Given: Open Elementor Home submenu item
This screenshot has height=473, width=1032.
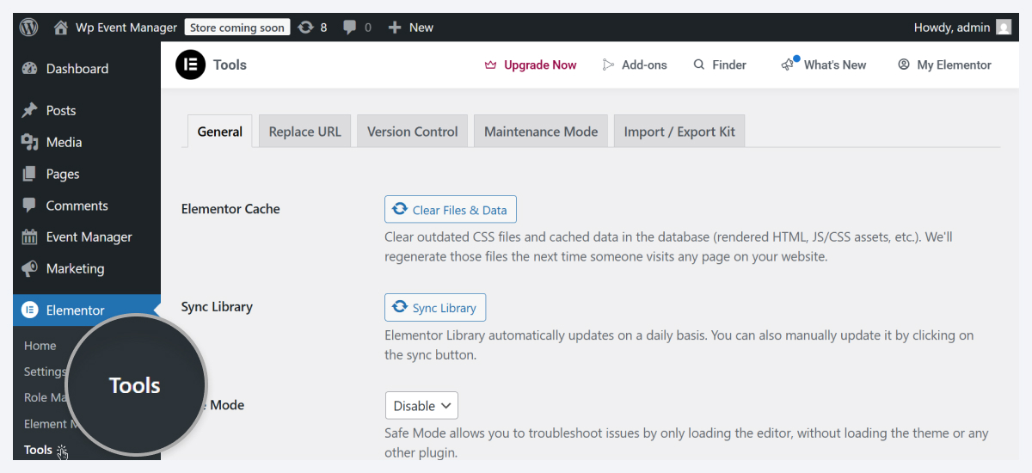Looking at the screenshot, I should [40, 346].
